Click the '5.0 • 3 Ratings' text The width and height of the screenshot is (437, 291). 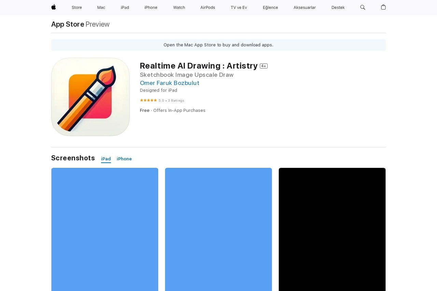point(171,101)
